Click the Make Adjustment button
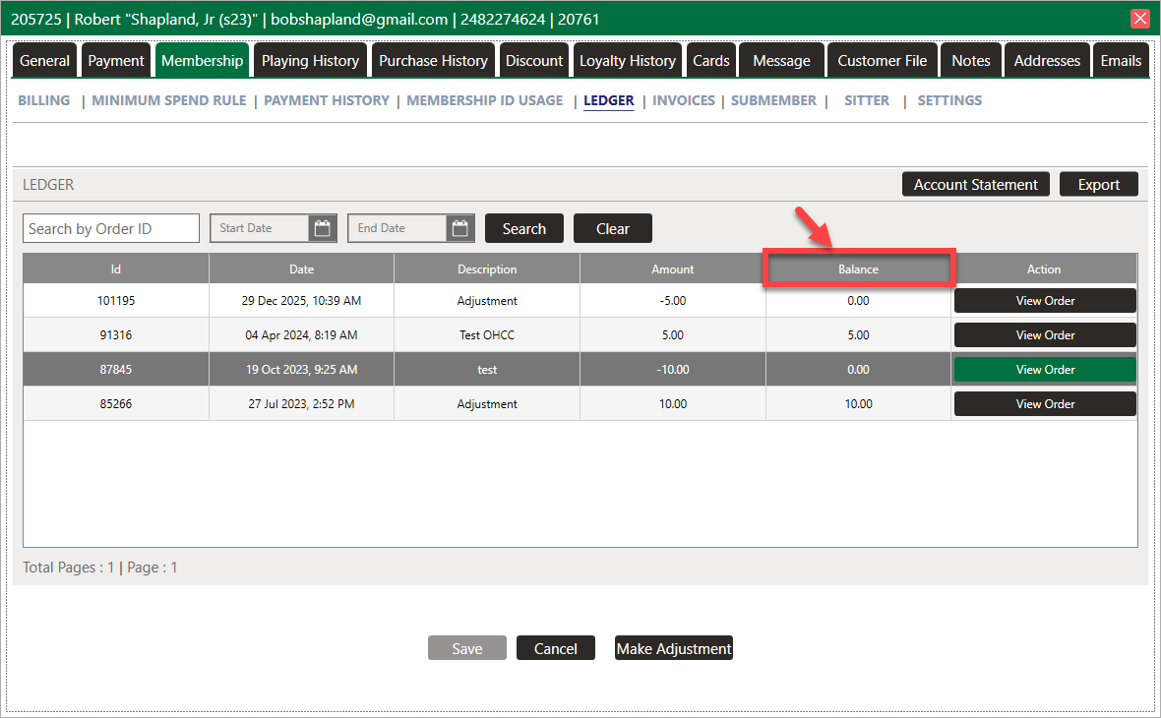This screenshot has width=1161, height=718. click(x=673, y=649)
